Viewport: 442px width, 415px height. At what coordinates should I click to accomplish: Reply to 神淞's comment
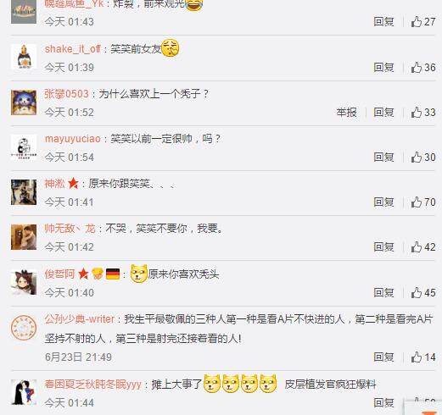(383, 202)
